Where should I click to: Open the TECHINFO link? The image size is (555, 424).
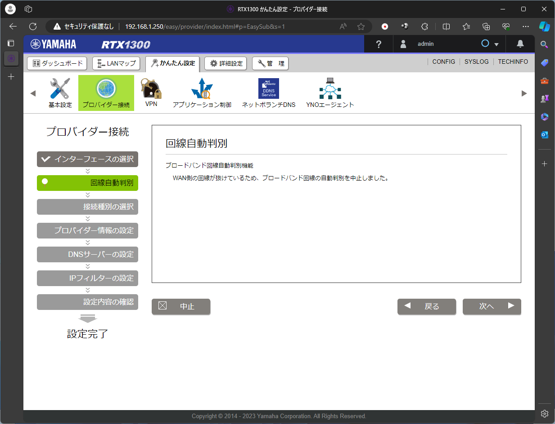(513, 62)
